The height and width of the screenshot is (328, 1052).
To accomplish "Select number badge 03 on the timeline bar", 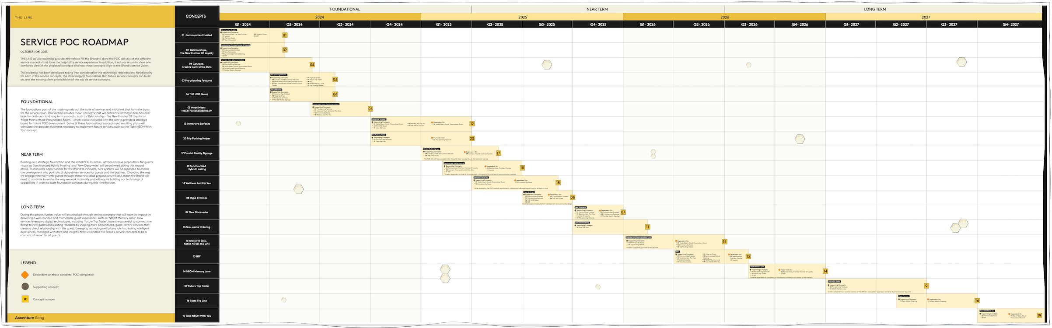I will tap(335, 80).
